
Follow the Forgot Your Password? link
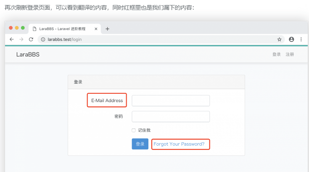pos(179,144)
